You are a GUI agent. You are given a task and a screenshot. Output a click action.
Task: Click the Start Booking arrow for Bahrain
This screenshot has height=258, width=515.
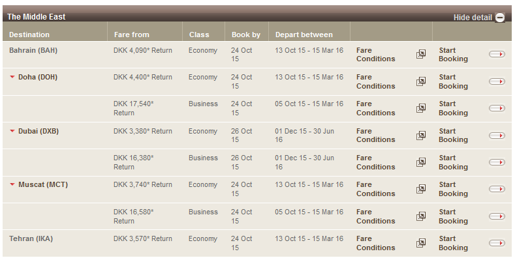[x=497, y=54]
